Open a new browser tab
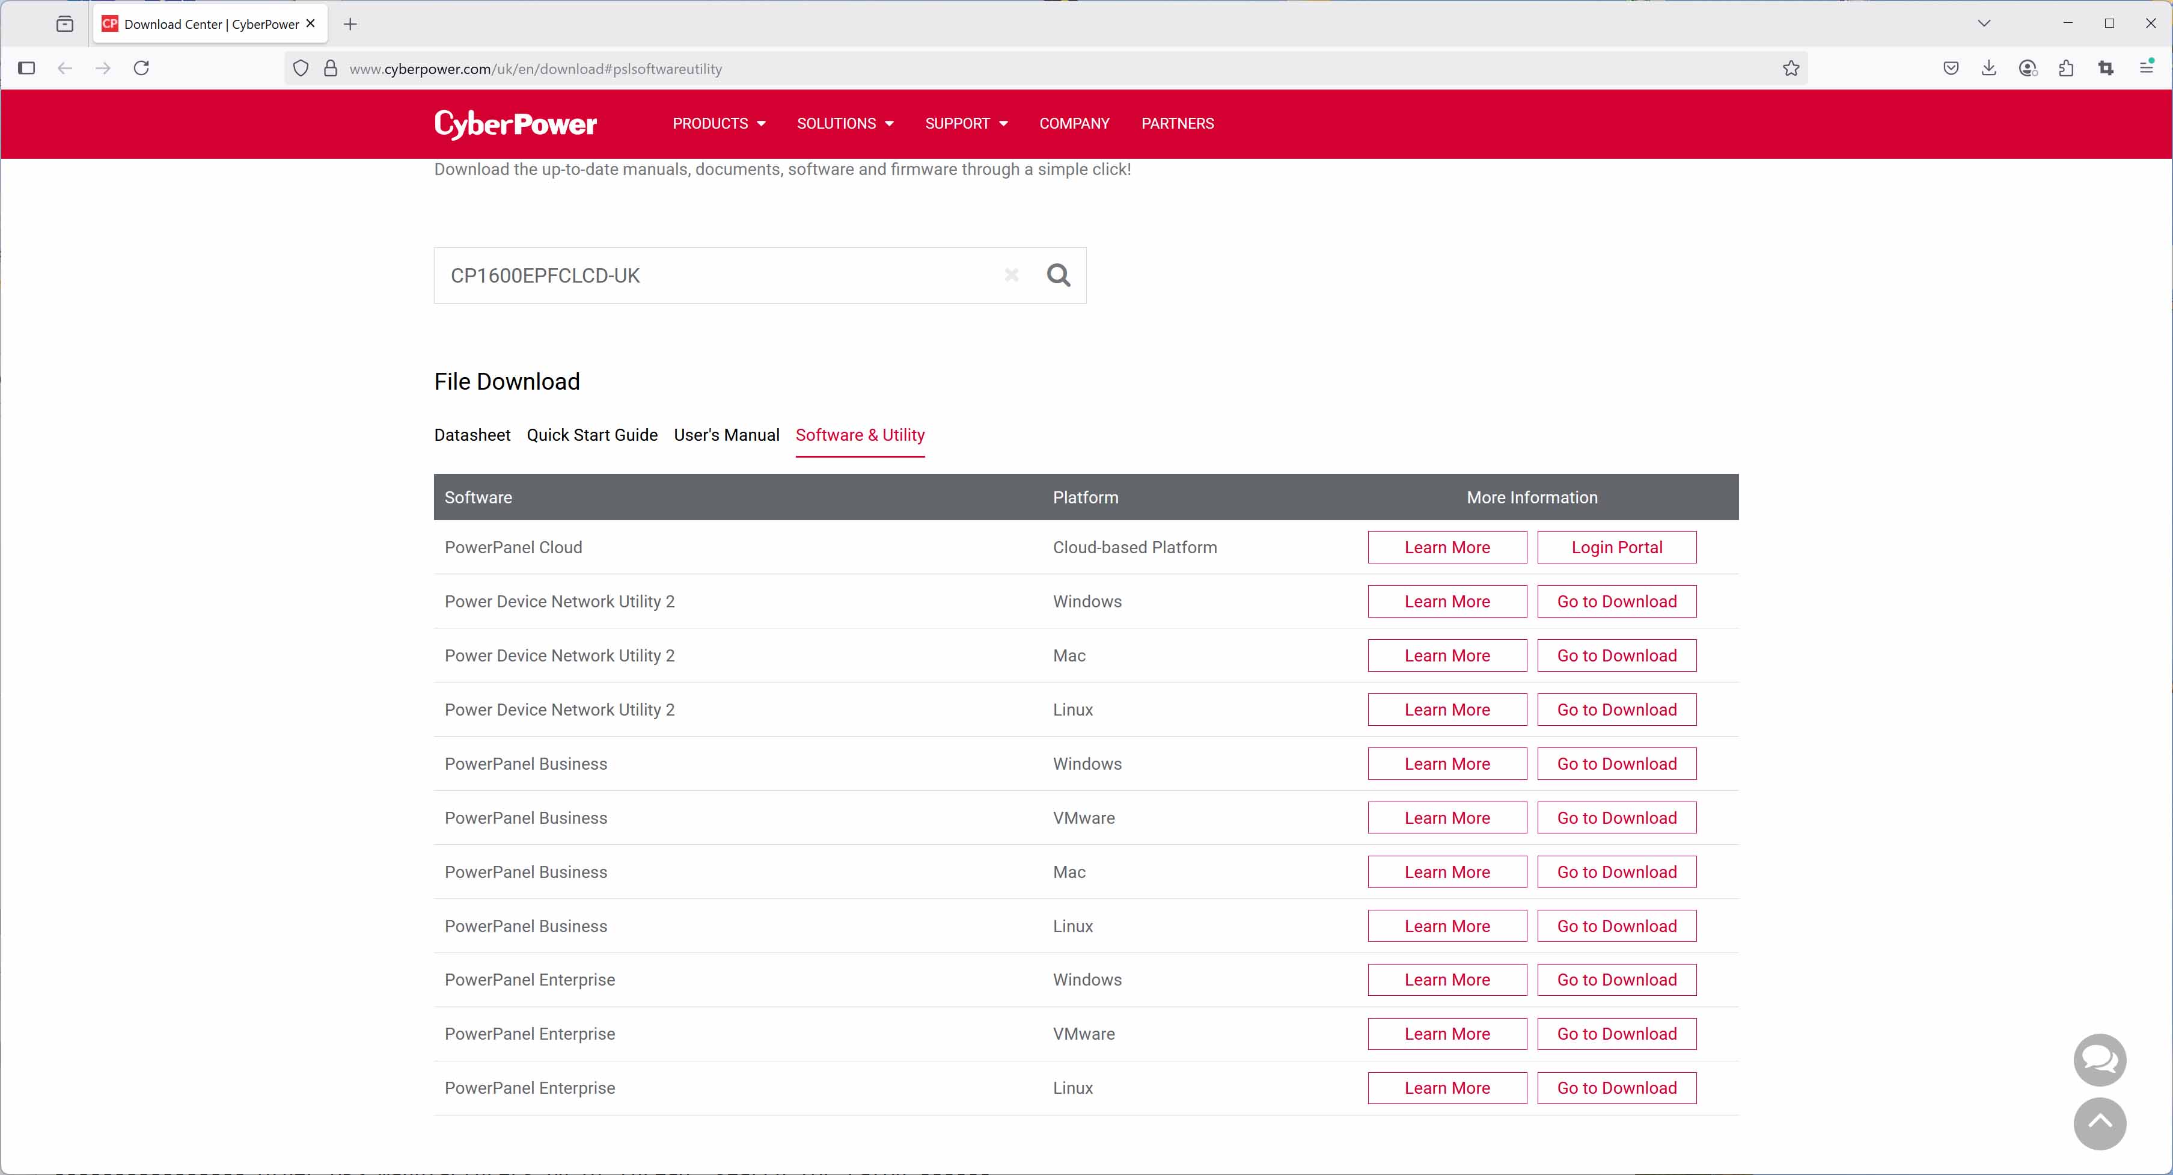Image resolution: width=2173 pixels, height=1175 pixels. tap(350, 23)
